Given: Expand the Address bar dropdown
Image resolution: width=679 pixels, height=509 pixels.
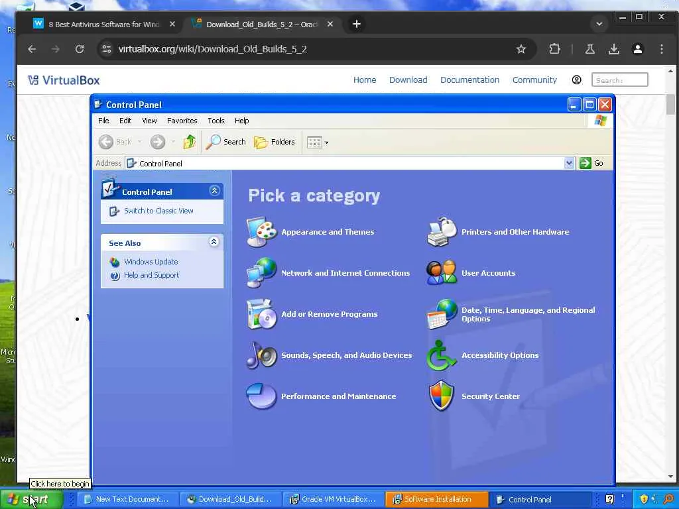Looking at the screenshot, I should click(x=569, y=163).
